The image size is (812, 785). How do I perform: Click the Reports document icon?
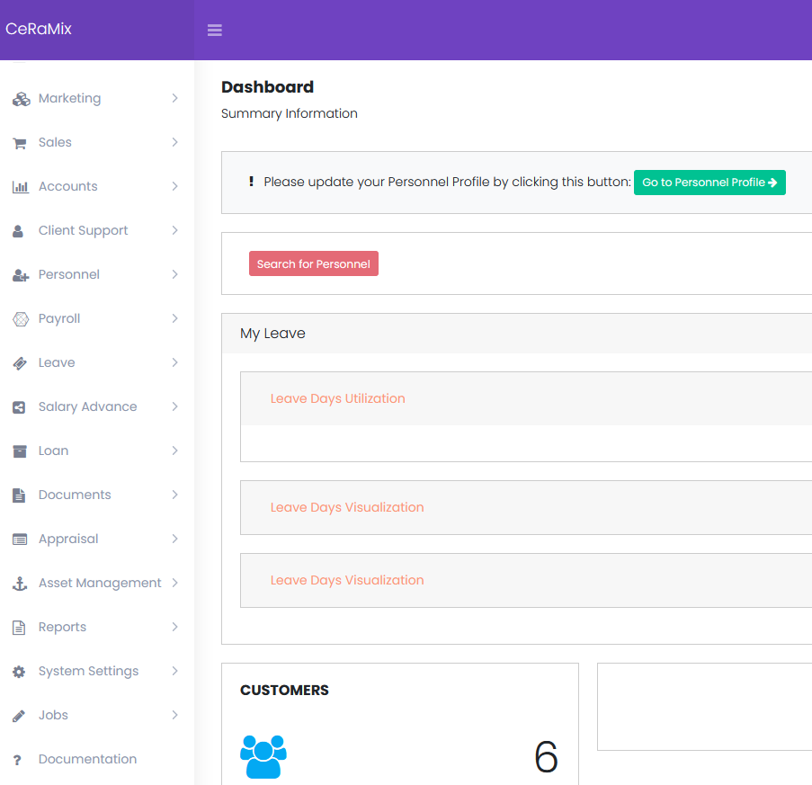19,628
